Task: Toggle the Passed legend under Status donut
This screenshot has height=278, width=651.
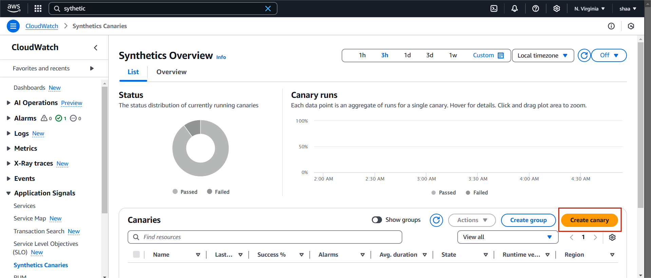Action: 185,192
